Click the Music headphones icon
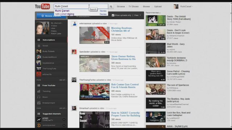 [x=39, y=97]
